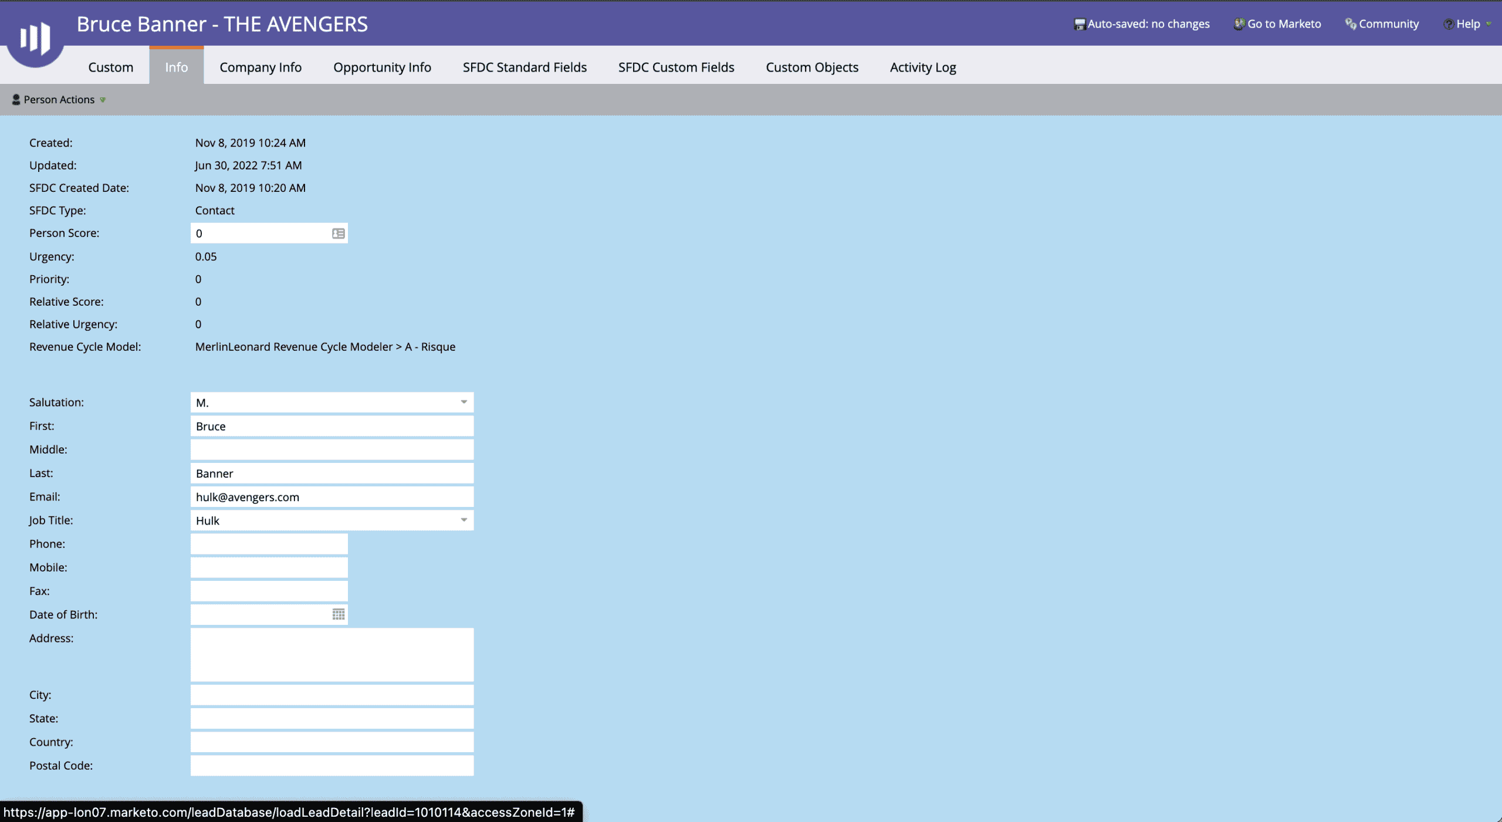This screenshot has width=1502, height=822.
Task: Switch to the Custom tab
Action: click(x=111, y=67)
